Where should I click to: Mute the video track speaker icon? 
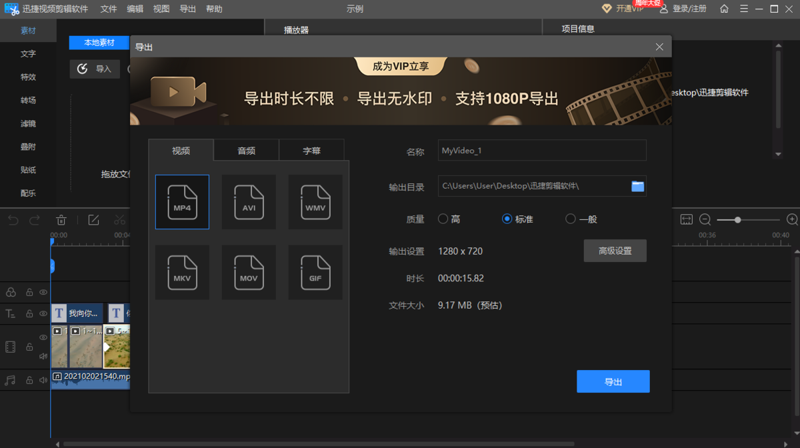coord(43,355)
